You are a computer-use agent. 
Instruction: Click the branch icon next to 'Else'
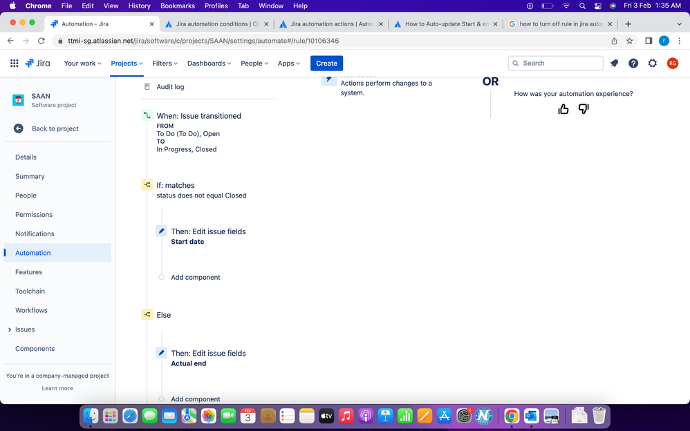click(147, 314)
